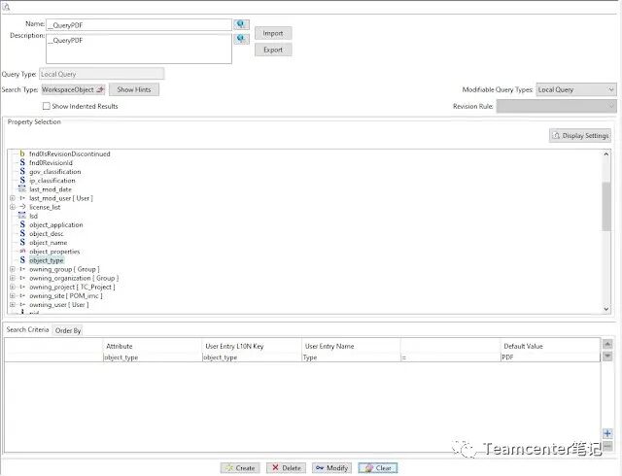Viewport: 622px width, 476px height.
Task: Enable Show Indented Results checkbox
Action: coord(46,106)
